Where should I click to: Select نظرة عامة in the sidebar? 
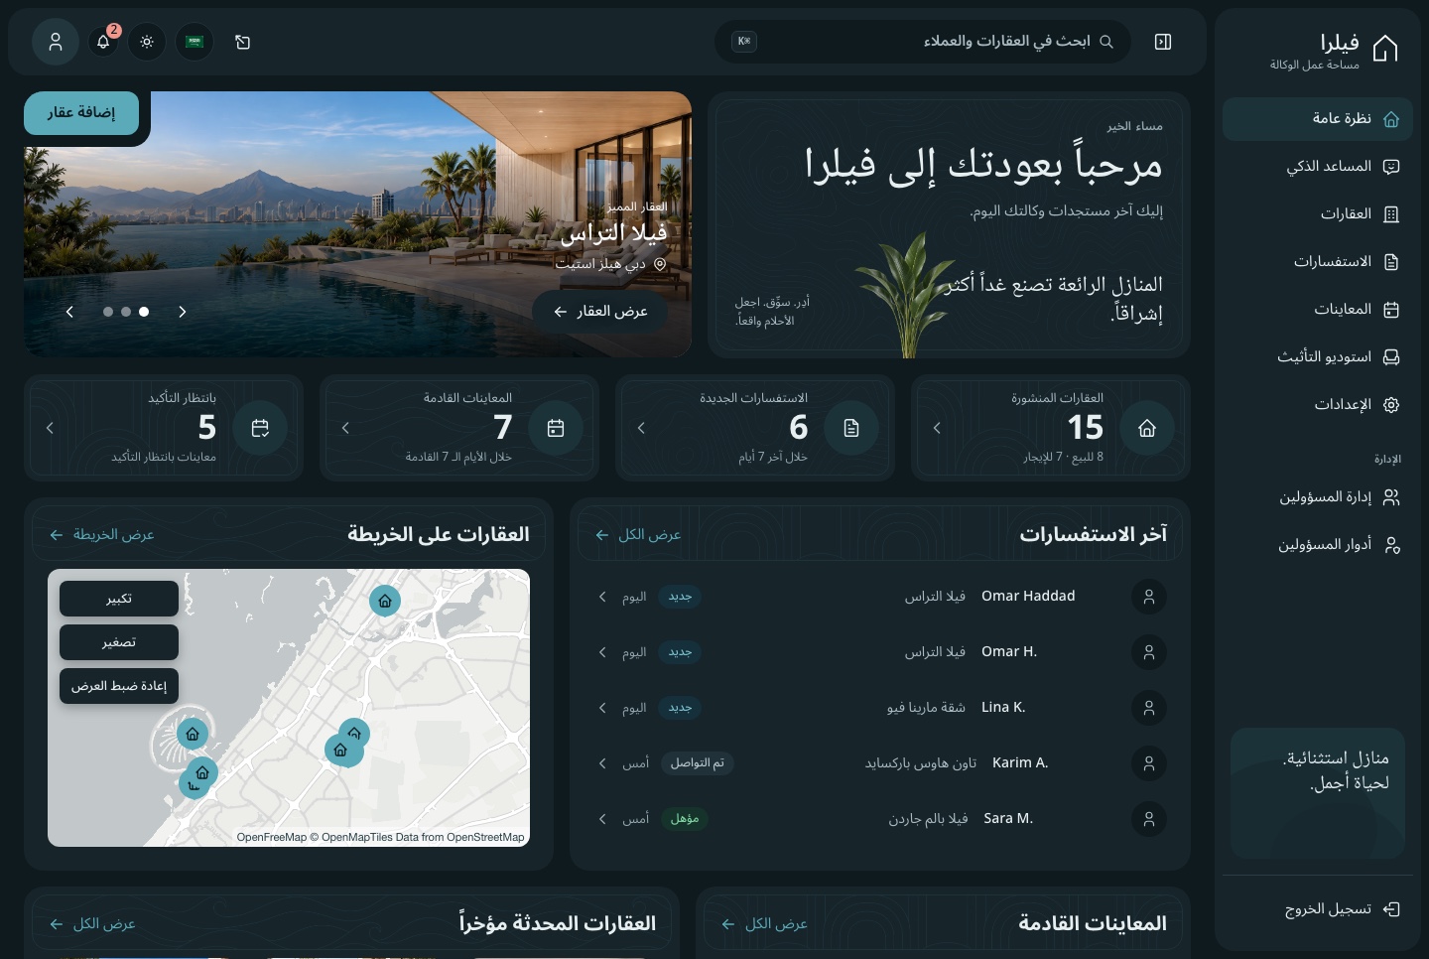click(1318, 119)
